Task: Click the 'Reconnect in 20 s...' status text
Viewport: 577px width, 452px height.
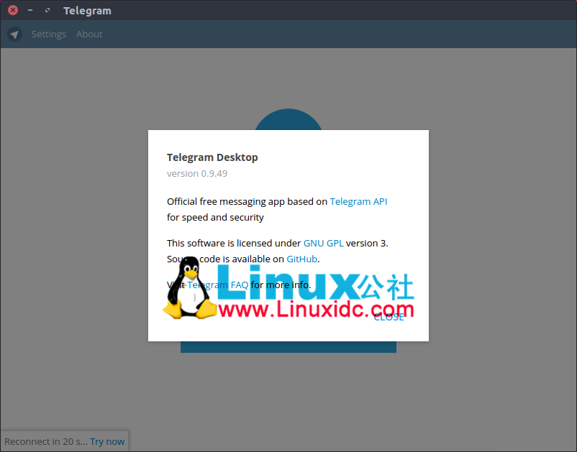Action: (x=46, y=441)
